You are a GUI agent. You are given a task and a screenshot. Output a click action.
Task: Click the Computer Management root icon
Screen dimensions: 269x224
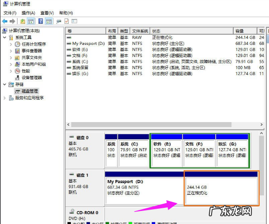click(4, 31)
